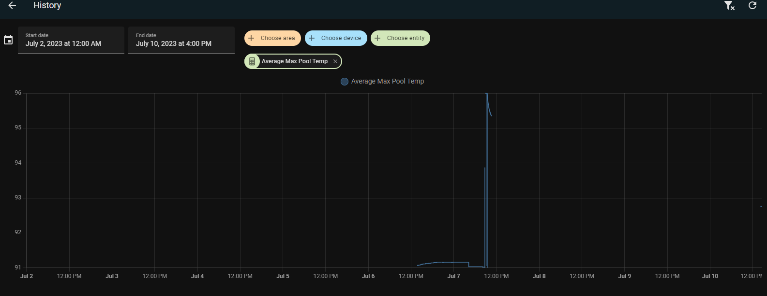Open the calendar date range picker icon
This screenshot has width=767, height=296.
click(x=8, y=40)
